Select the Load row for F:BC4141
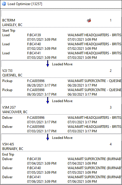Viewport: 122px width, 185px height. click(x=61, y=55)
